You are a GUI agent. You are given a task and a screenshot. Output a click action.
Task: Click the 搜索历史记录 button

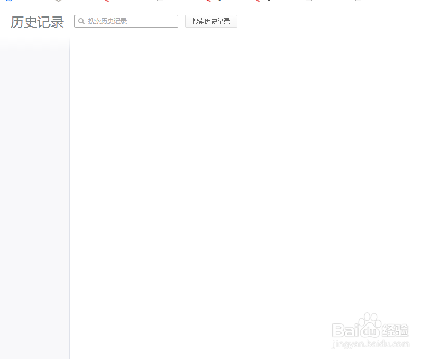point(211,21)
